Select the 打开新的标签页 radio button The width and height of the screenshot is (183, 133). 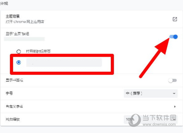tap(19, 51)
